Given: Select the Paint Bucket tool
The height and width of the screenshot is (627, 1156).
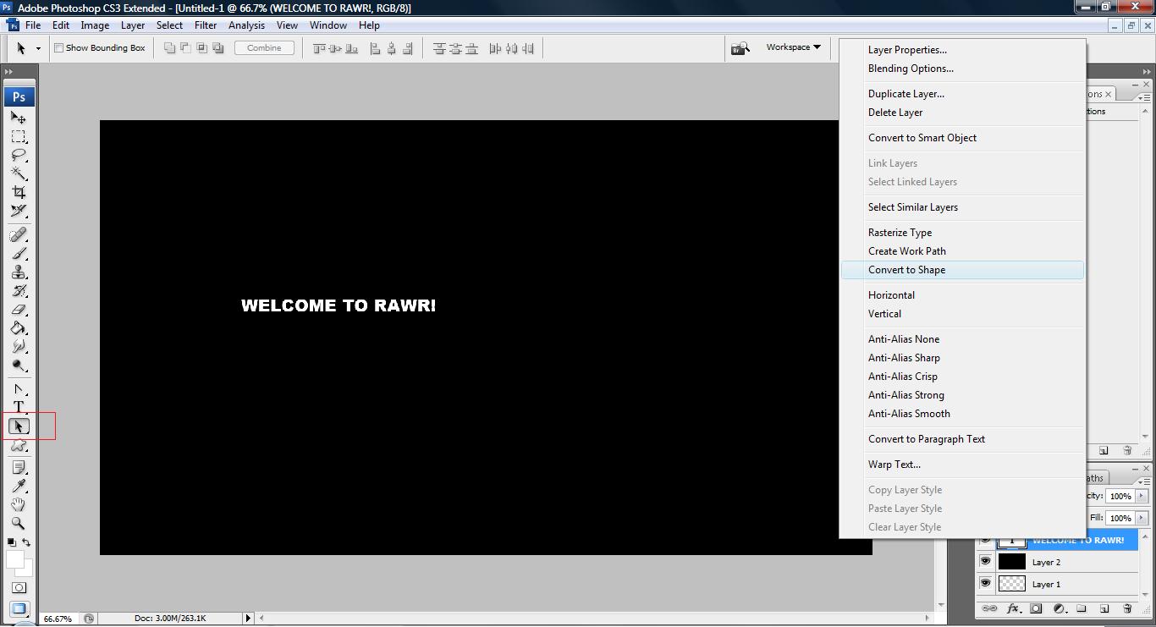Looking at the screenshot, I should tap(19, 328).
